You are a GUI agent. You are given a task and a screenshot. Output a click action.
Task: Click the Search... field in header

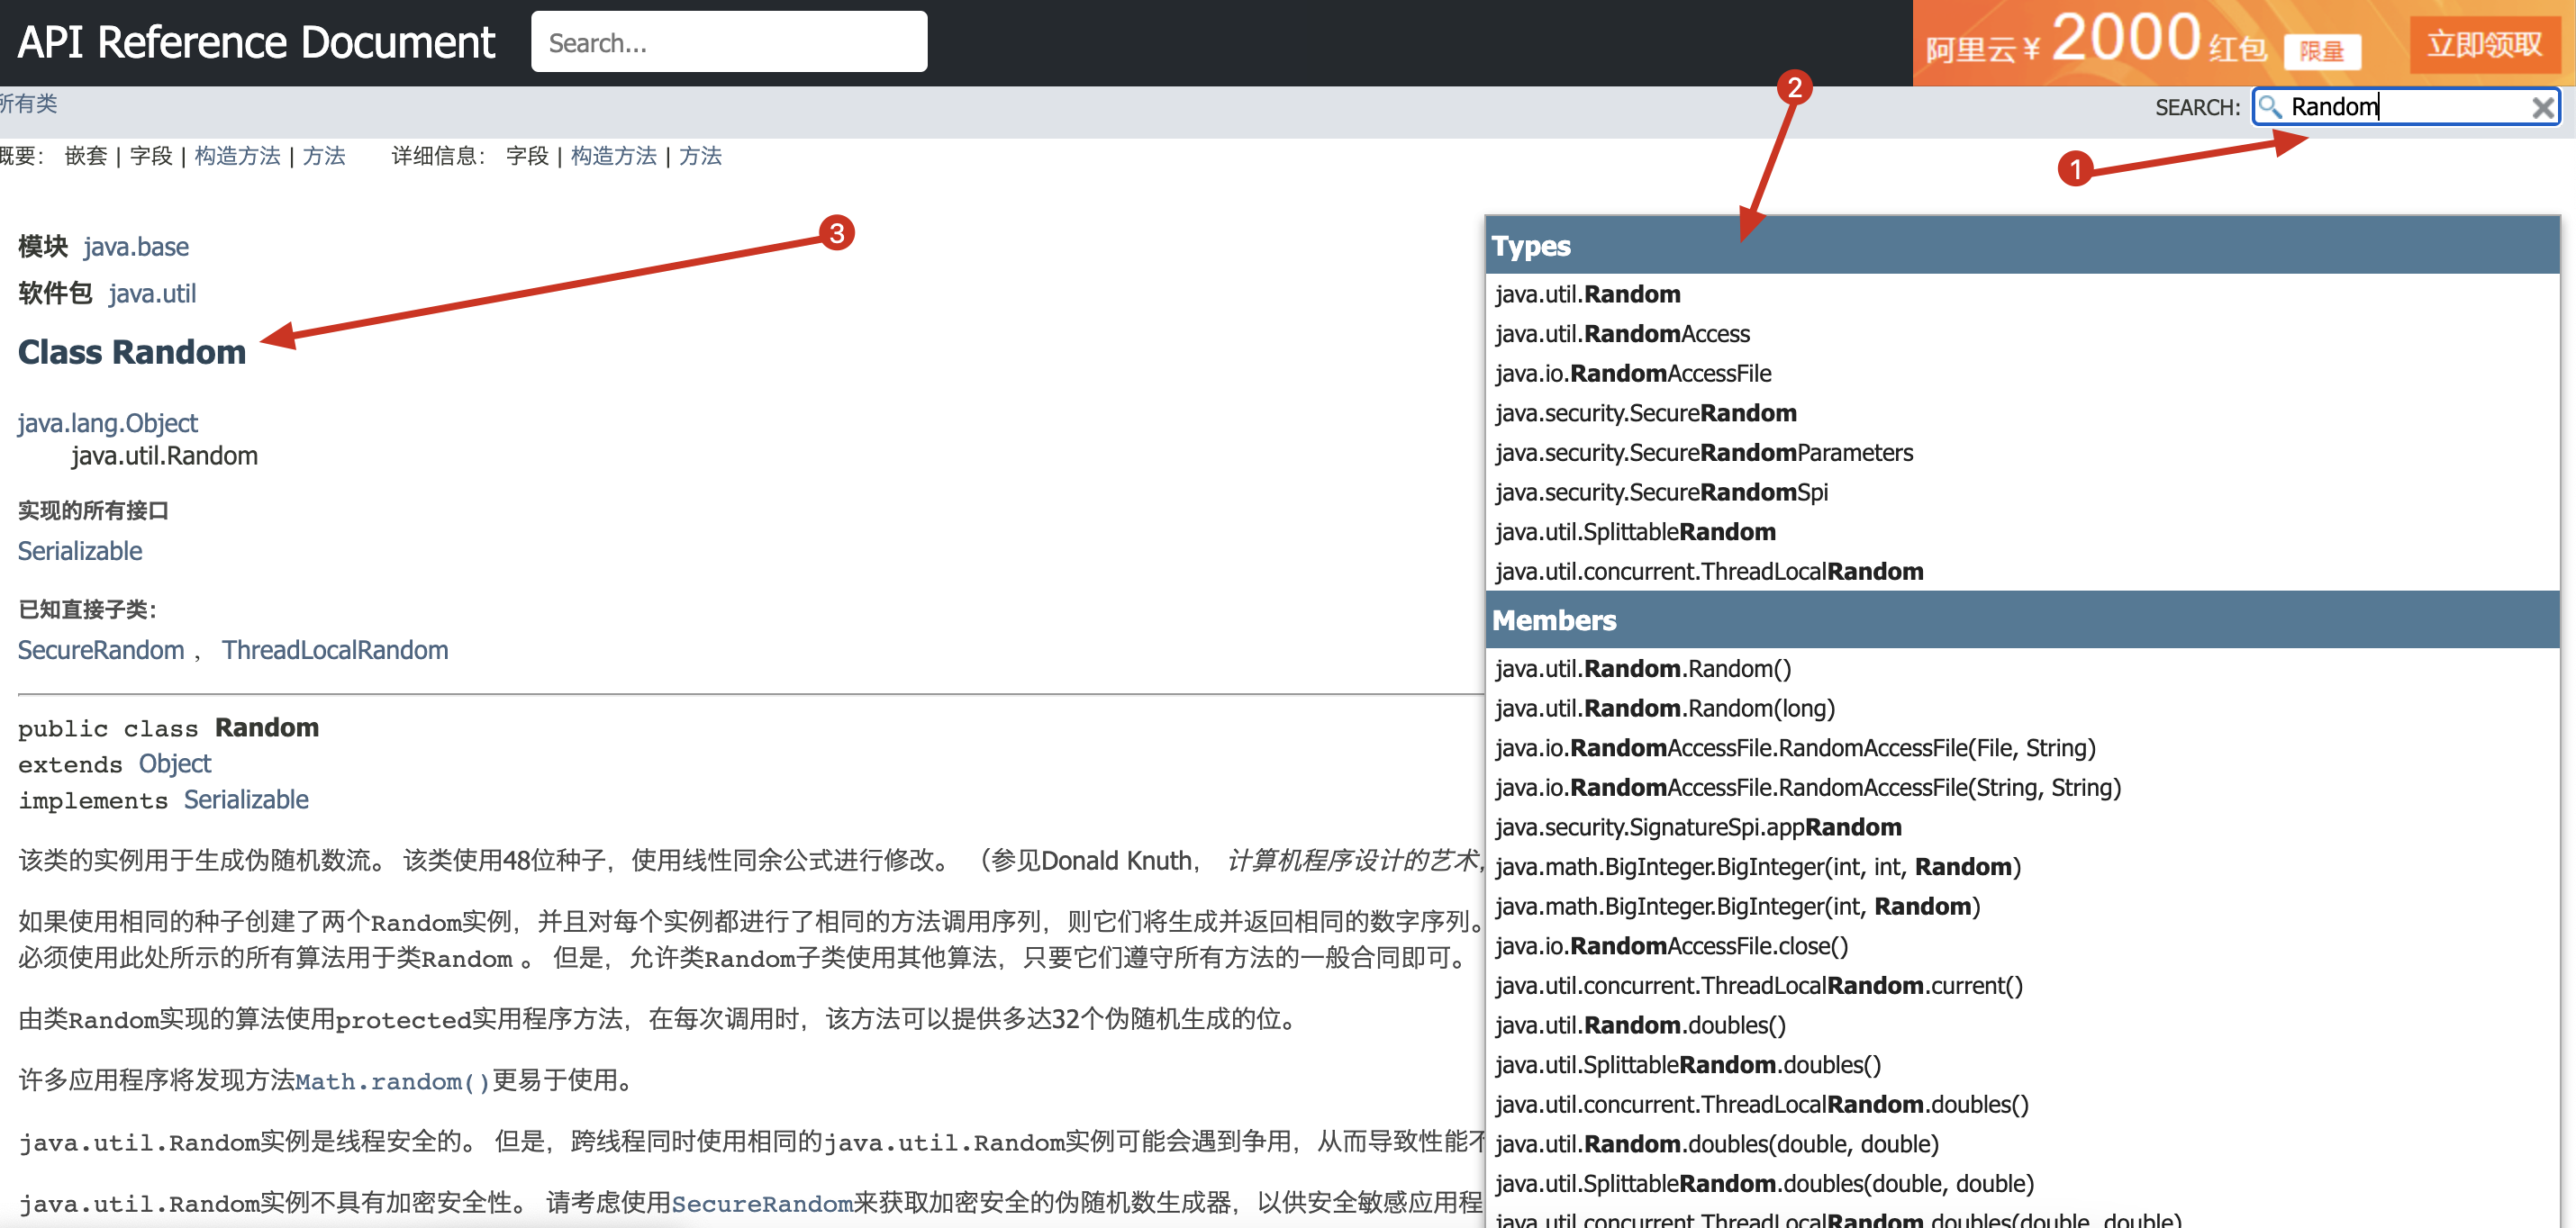pos(729,42)
